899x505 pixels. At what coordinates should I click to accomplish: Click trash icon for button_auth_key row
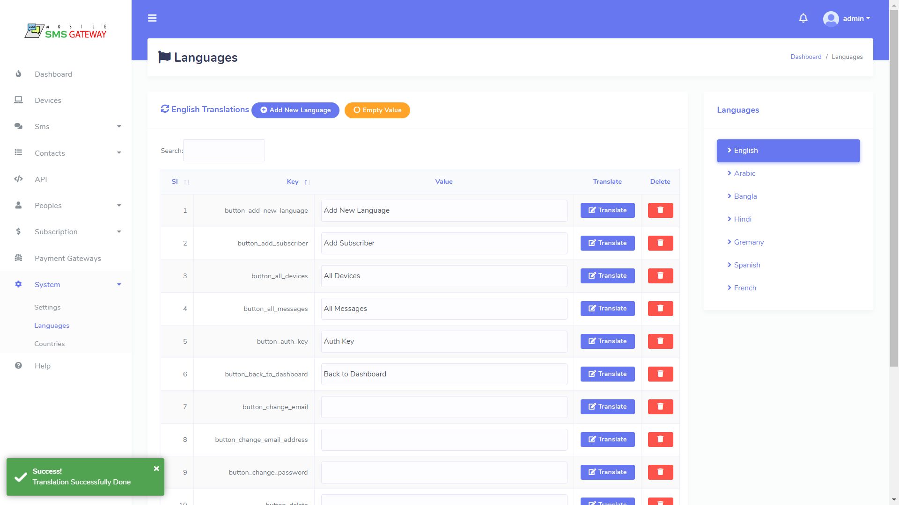pyautogui.click(x=660, y=341)
